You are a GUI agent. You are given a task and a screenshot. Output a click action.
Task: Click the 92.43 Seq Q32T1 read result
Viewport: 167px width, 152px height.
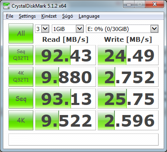click(x=65, y=55)
